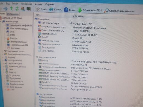
Task: Click DualCore Intel Core i3-2100 value
Action: [94, 62]
